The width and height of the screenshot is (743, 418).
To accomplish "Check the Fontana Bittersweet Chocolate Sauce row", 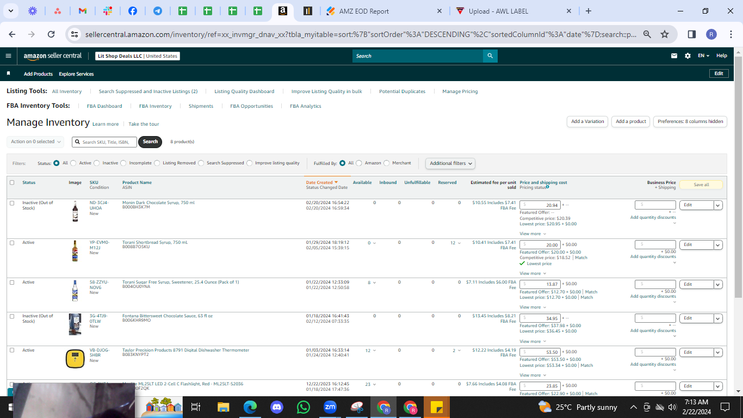I will pyautogui.click(x=12, y=316).
